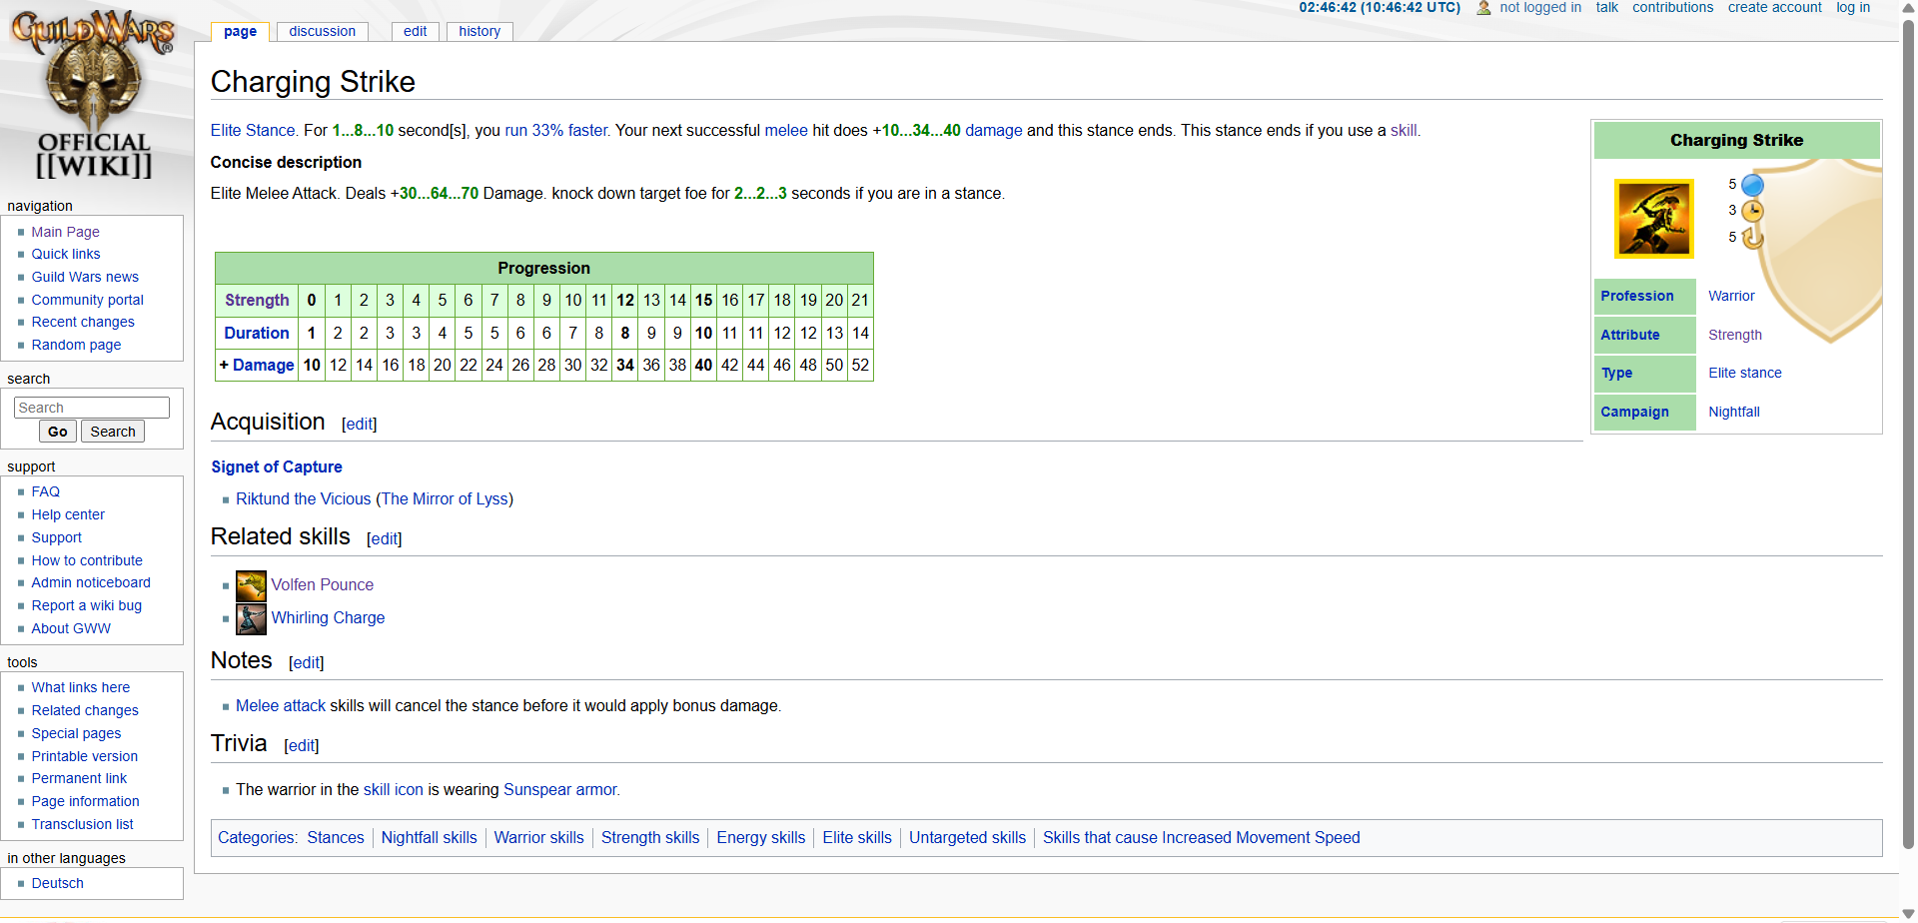The height and width of the screenshot is (923, 1918).
Task: Click the Guild Wars Official Wiki logo
Action: pos(94,95)
